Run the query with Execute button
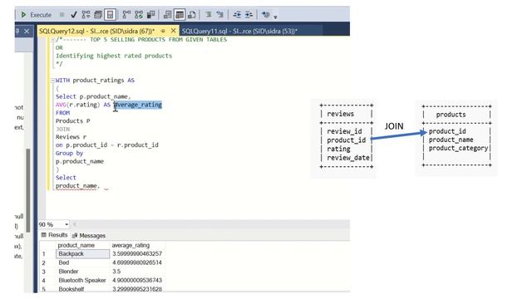The width and height of the screenshot is (532, 299). pos(36,15)
